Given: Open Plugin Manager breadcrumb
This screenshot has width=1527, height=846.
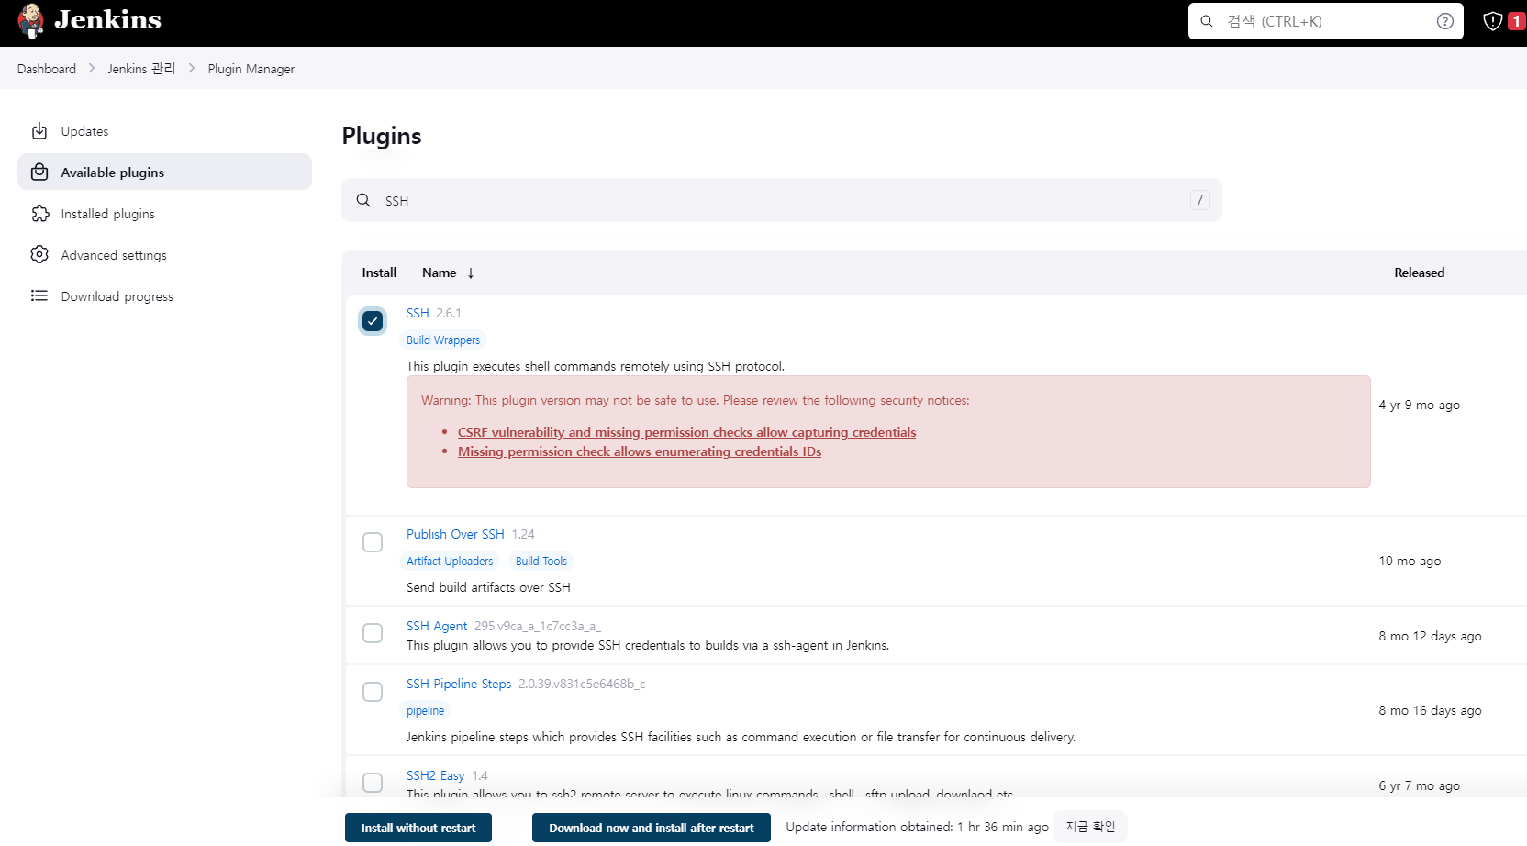Looking at the screenshot, I should (x=251, y=69).
